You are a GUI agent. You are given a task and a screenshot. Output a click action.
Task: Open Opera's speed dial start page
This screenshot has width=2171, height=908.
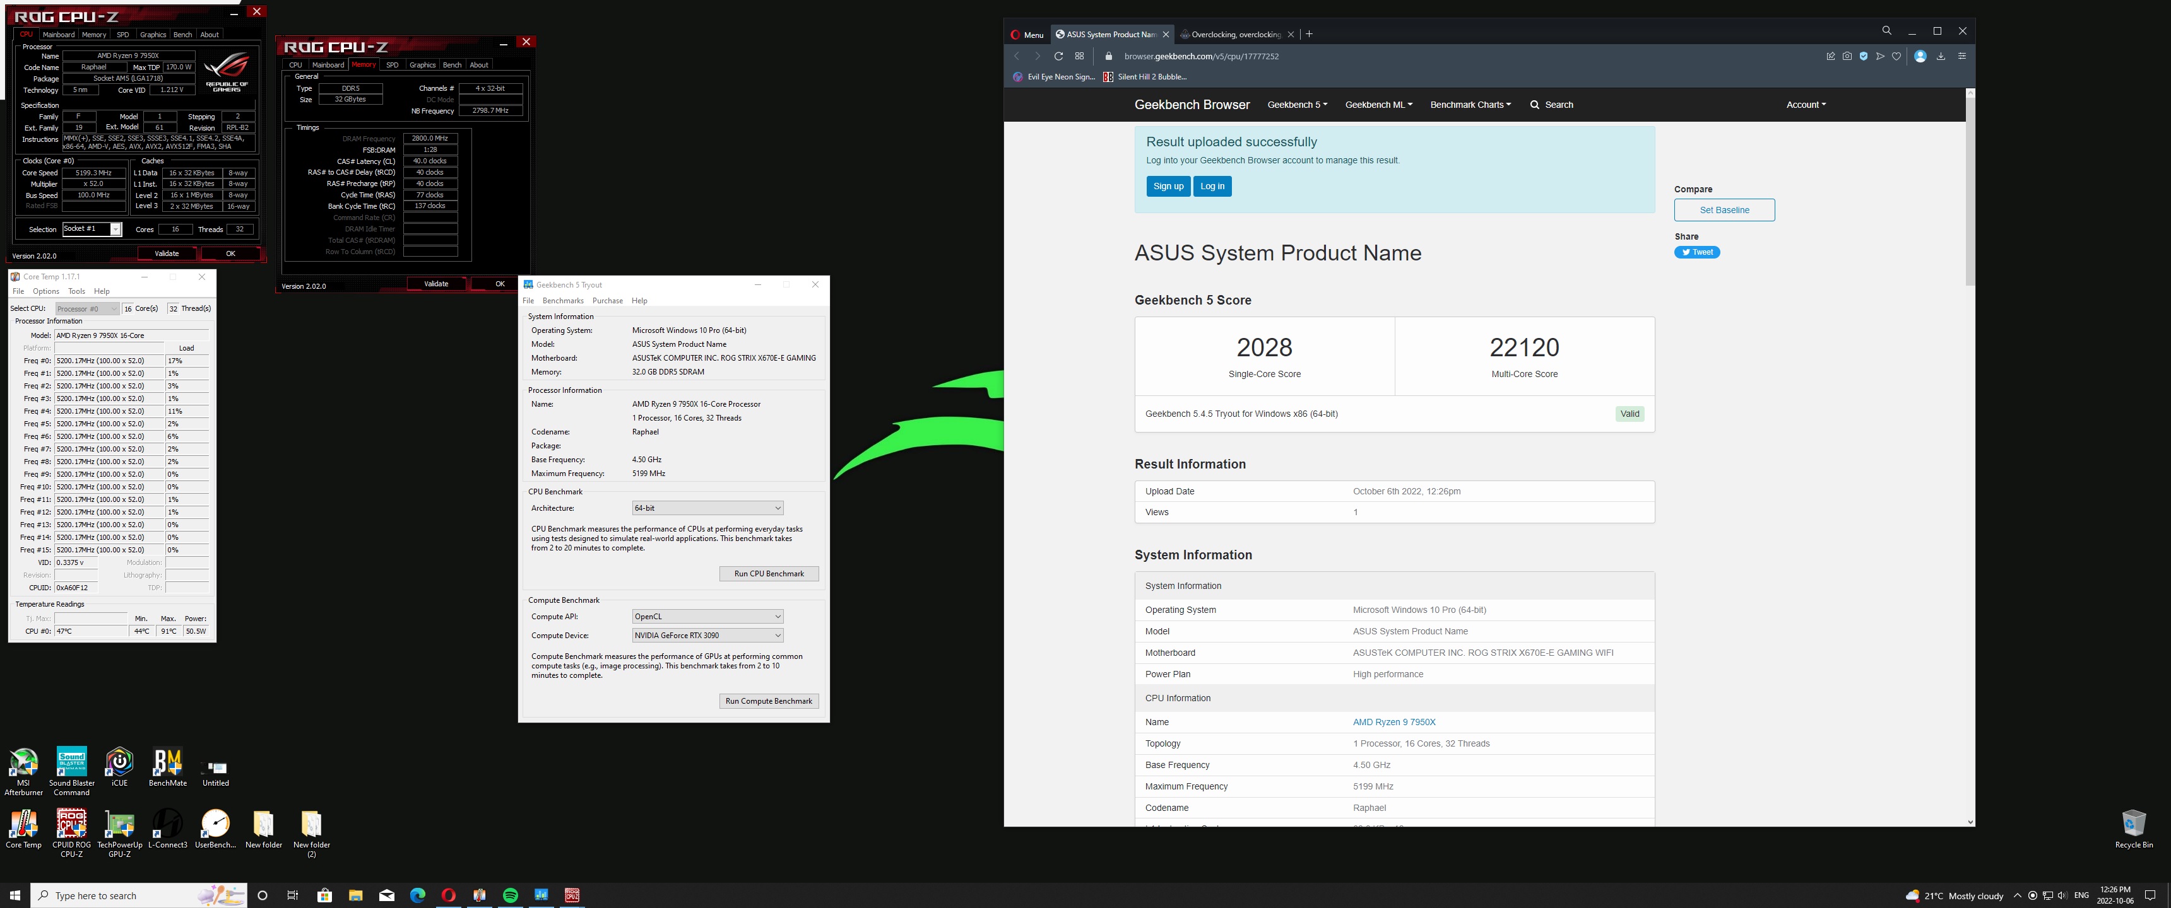point(1080,56)
